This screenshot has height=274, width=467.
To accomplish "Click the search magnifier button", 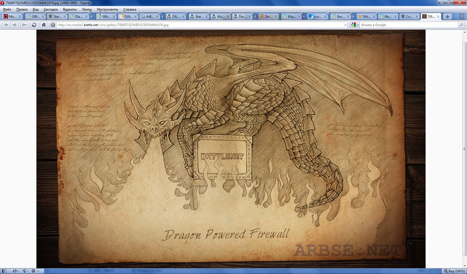I will pos(461,25).
